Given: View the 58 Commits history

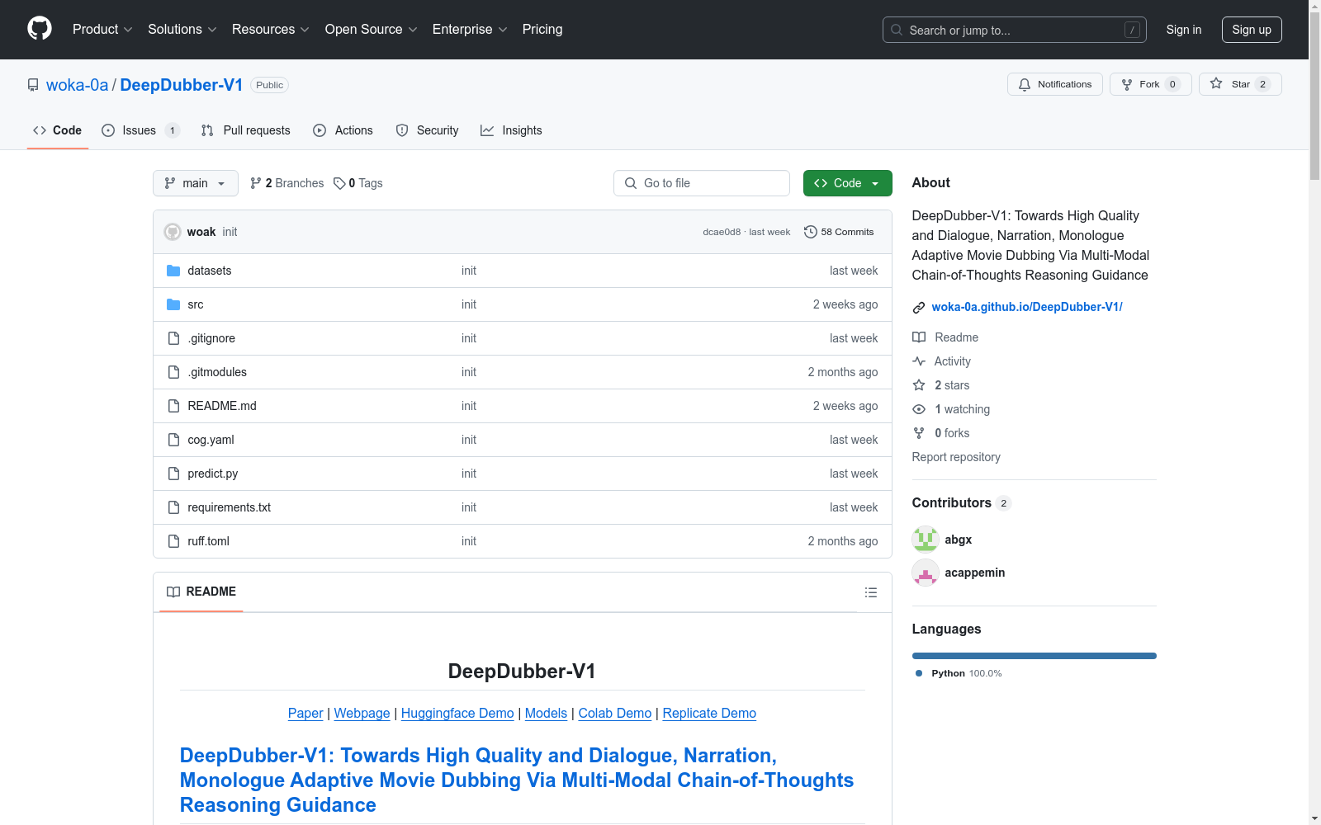Looking at the screenshot, I should (839, 232).
